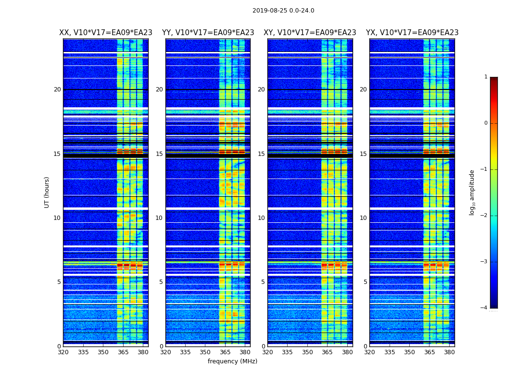The width and height of the screenshot is (505, 385).
Task: Click the YY polarization panel title
Action: pos(208,33)
